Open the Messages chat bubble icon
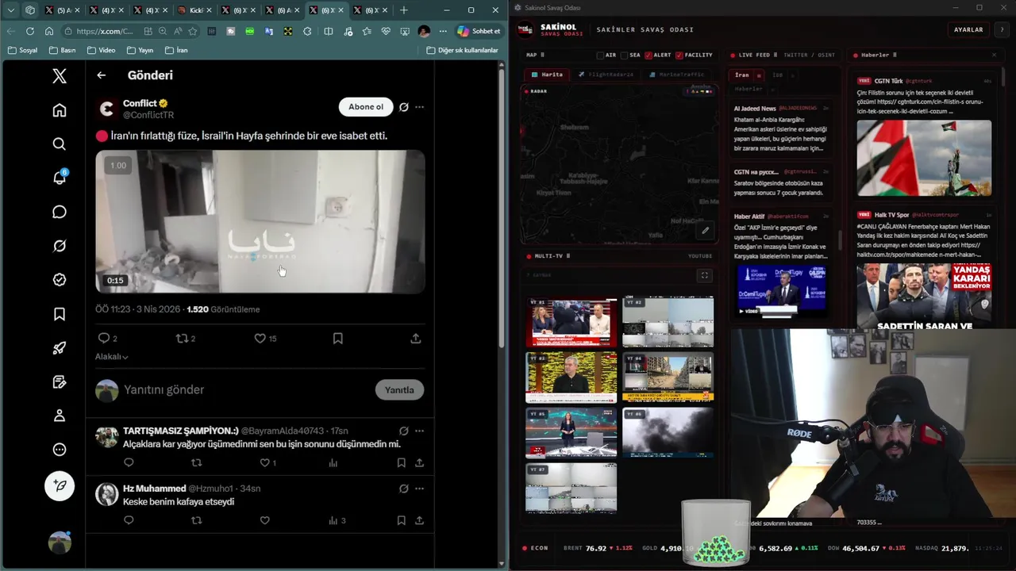This screenshot has width=1016, height=571. click(x=60, y=212)
